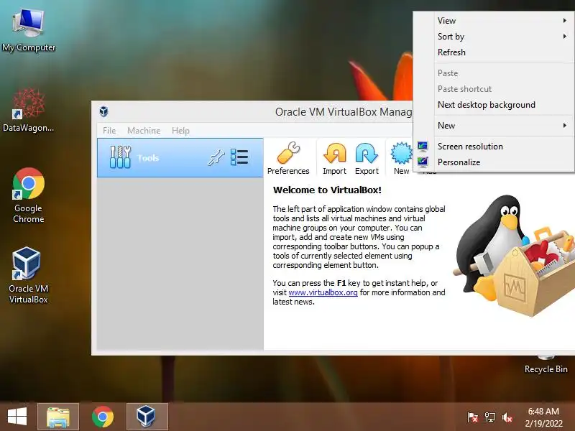Open Chrome from the taskbar
575x431 pixels.
point(103,417)
